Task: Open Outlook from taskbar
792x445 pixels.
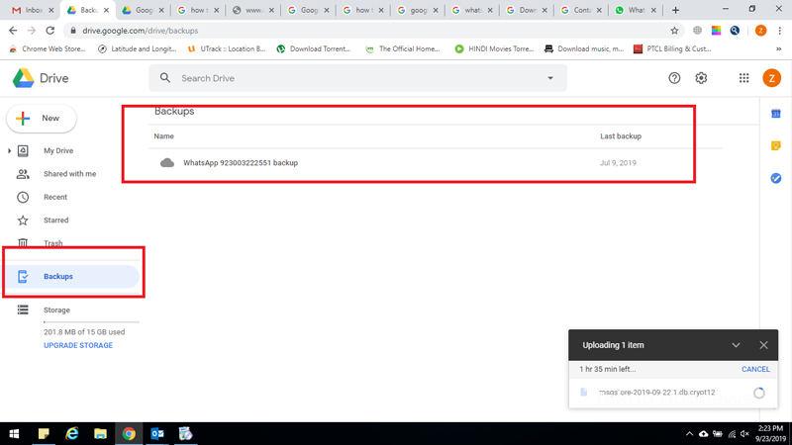Action: [x=157, y=434]
